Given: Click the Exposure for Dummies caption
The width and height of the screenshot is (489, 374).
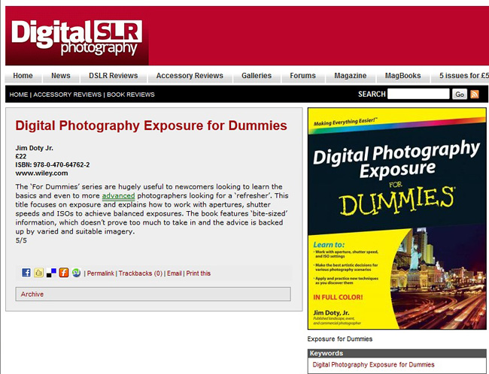Looking at the screenshot, I should click(x=339, y=339).
